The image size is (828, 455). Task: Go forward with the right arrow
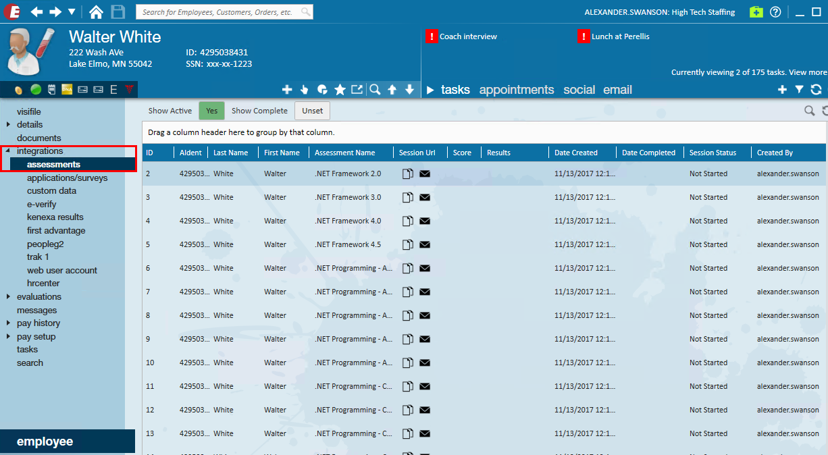point(55,12)
